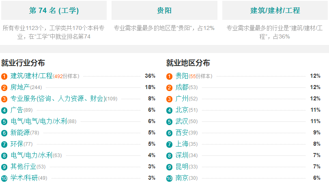Click the 环保 industry link
The height and width of the screenshot is (185, 329).
(17, 144)
